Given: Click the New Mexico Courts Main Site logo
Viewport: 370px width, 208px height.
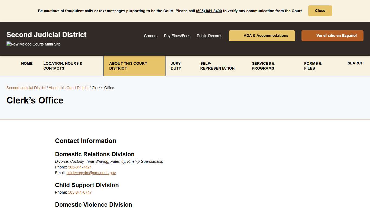Looking at the screenshot, I should pos(34,44).
